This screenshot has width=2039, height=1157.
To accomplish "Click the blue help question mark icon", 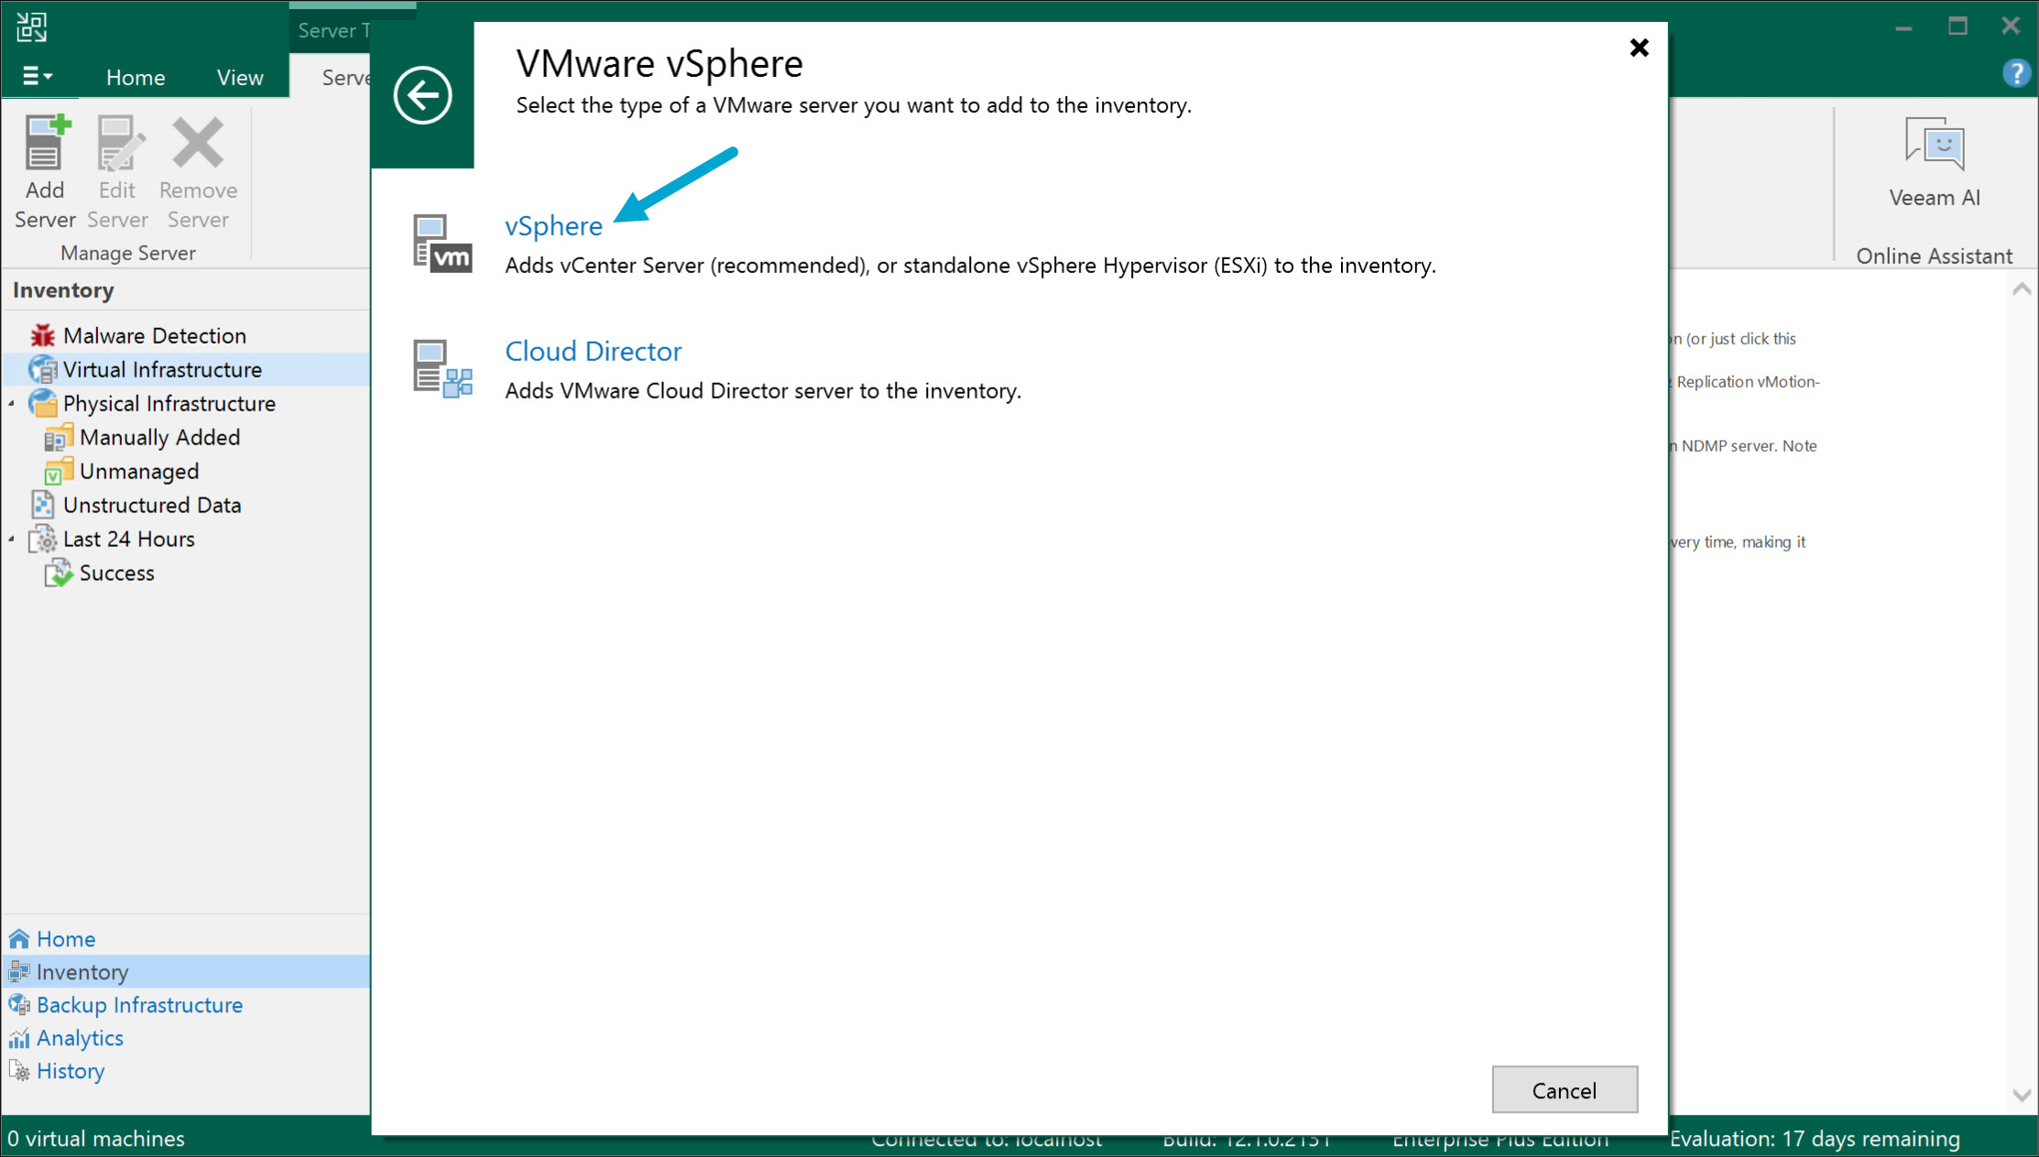I will coord(2014,73).
